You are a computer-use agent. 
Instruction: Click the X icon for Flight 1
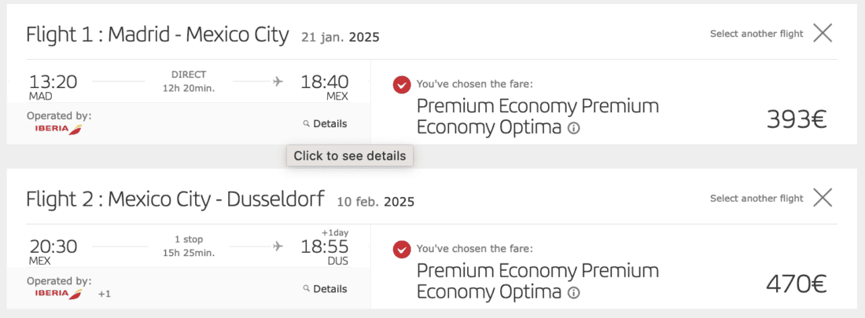click(823, 33)
